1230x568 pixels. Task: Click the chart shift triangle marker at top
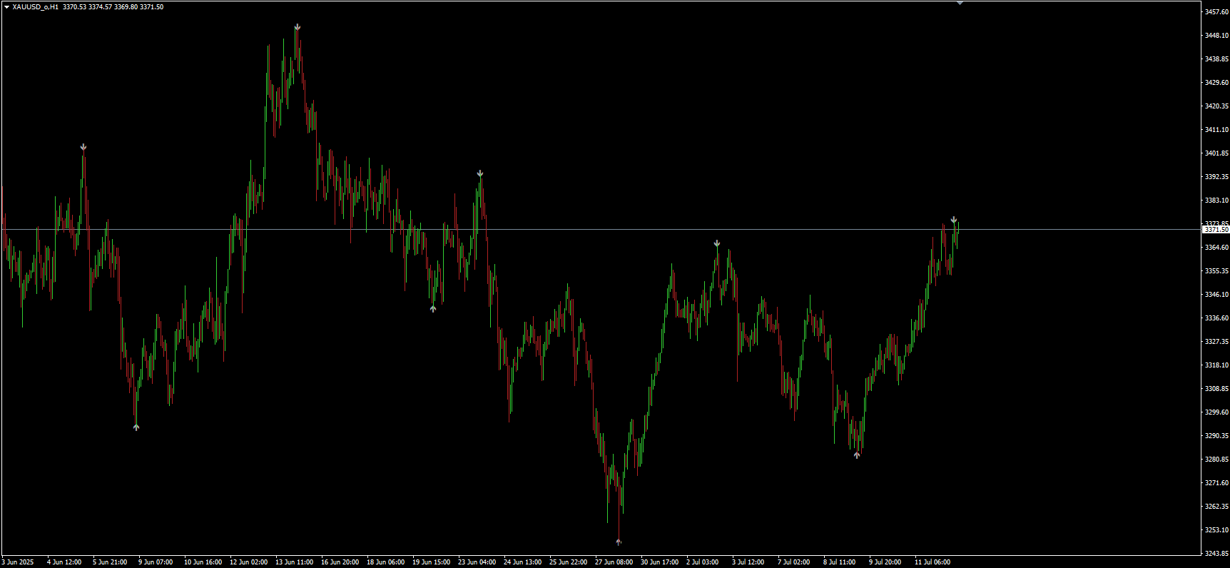tap(960, 3)
